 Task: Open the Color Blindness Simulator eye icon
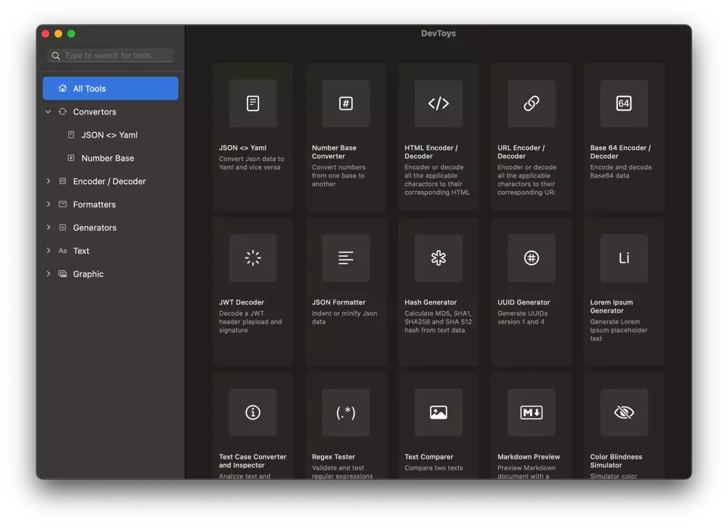[x=624, y=413]
